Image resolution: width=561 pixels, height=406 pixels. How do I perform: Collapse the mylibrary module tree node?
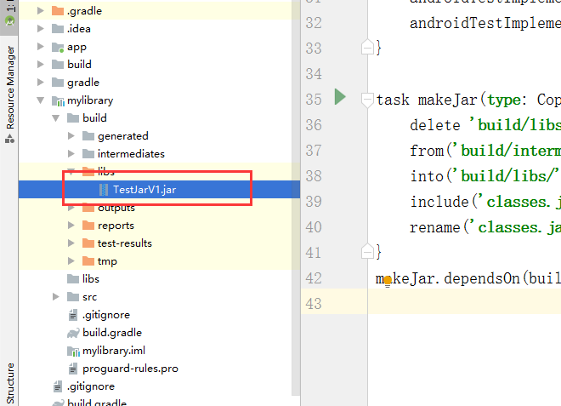point(41,100)
